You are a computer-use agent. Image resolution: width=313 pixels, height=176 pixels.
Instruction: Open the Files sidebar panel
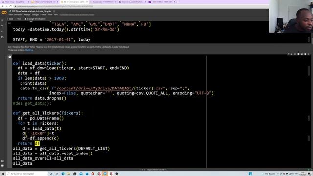tap(2, 37)
